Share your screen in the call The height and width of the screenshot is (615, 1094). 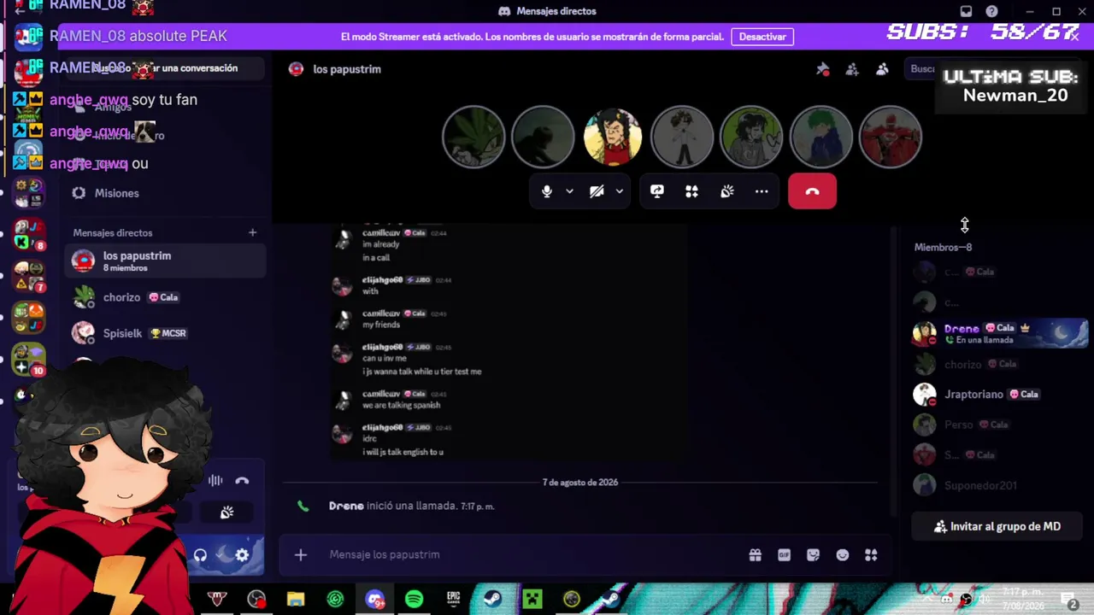[657, 191]
